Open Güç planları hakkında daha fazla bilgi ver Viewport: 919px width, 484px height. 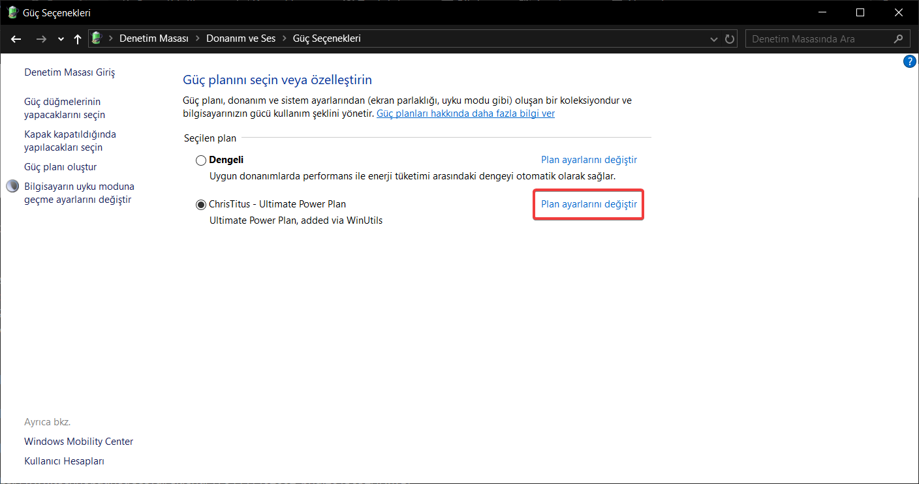pyautogui.click(x=465, y=113)
